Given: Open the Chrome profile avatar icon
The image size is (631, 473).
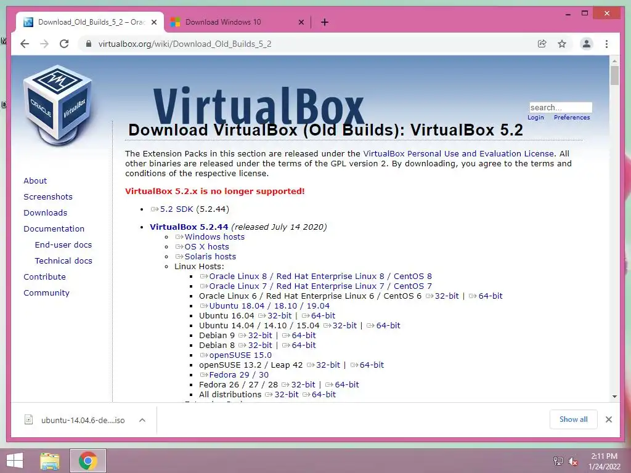Looking at the screenshot, I should (x=587, y=44).
